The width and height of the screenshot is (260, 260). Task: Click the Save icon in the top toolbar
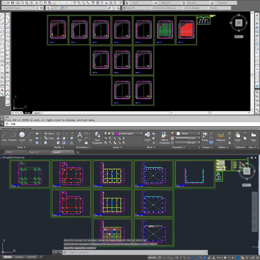coord(12,3)
